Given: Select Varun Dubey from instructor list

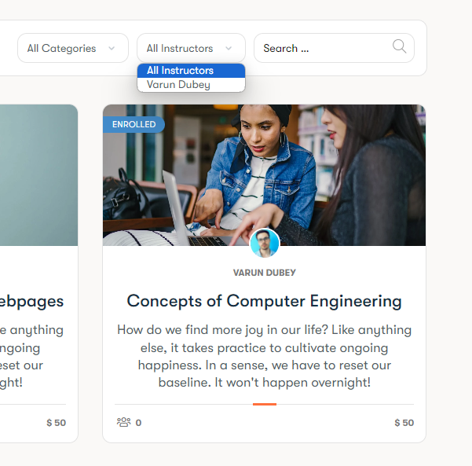Looking at the screenshot, I should pyautogui.click(x=178, y=85).
